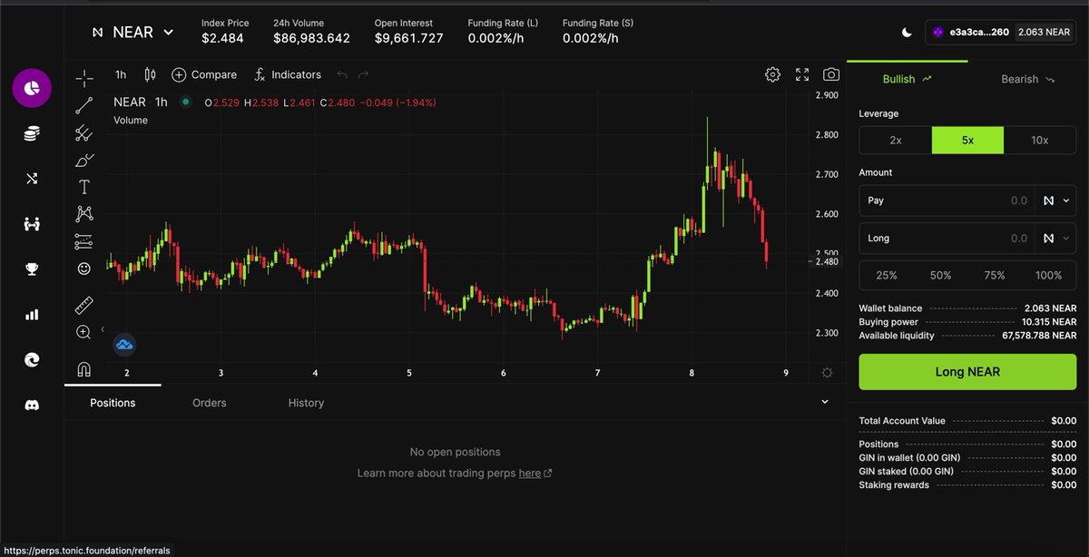Select the ruler measure tool
This screenshot has height=557, width=1089.
tap(83, 306)
